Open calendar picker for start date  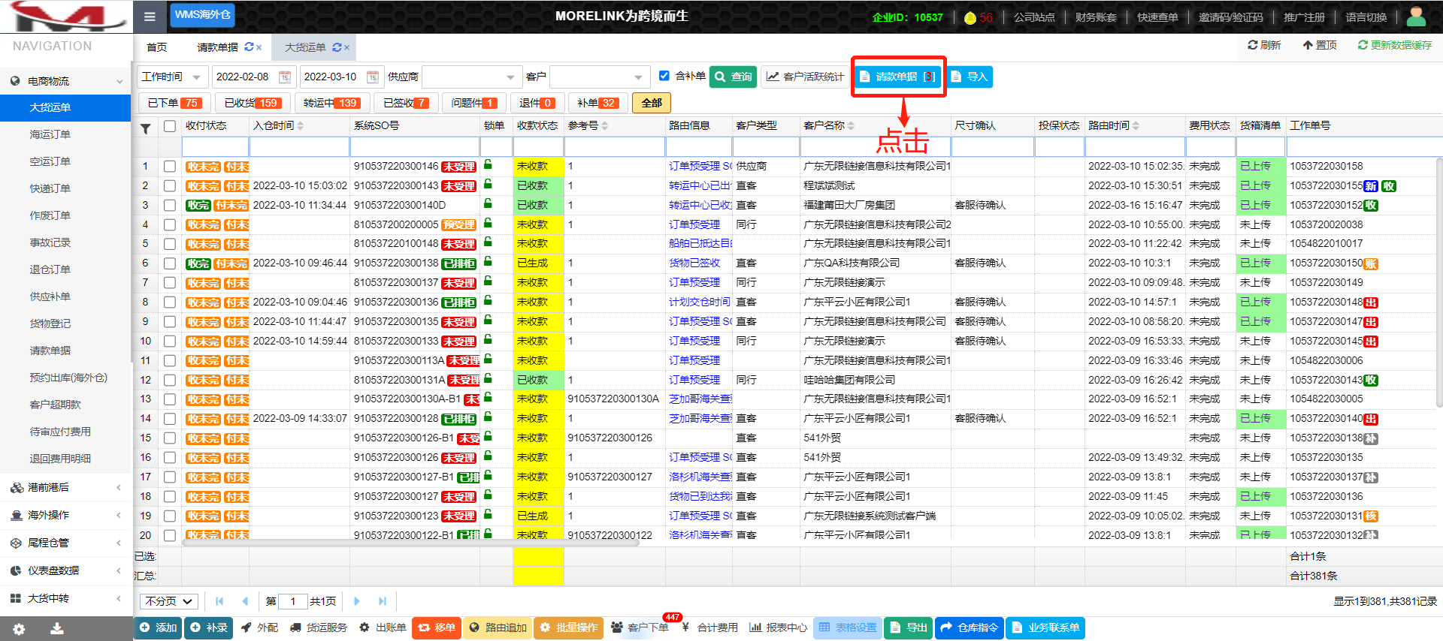[x=285, y=77]
